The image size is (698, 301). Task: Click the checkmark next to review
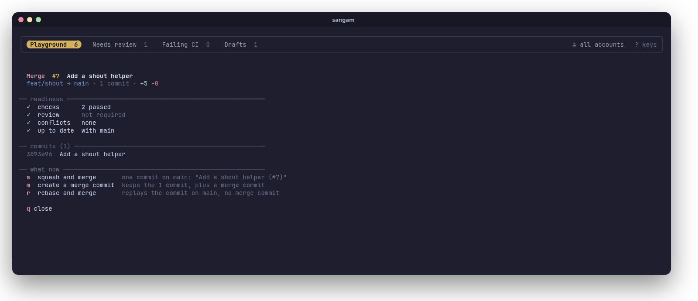point(28,115)
